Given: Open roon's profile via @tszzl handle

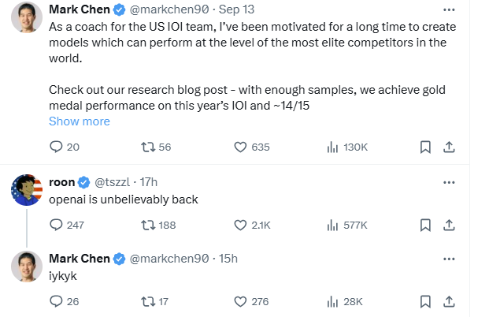Looking at the screenshot, I should pos(113,182).
